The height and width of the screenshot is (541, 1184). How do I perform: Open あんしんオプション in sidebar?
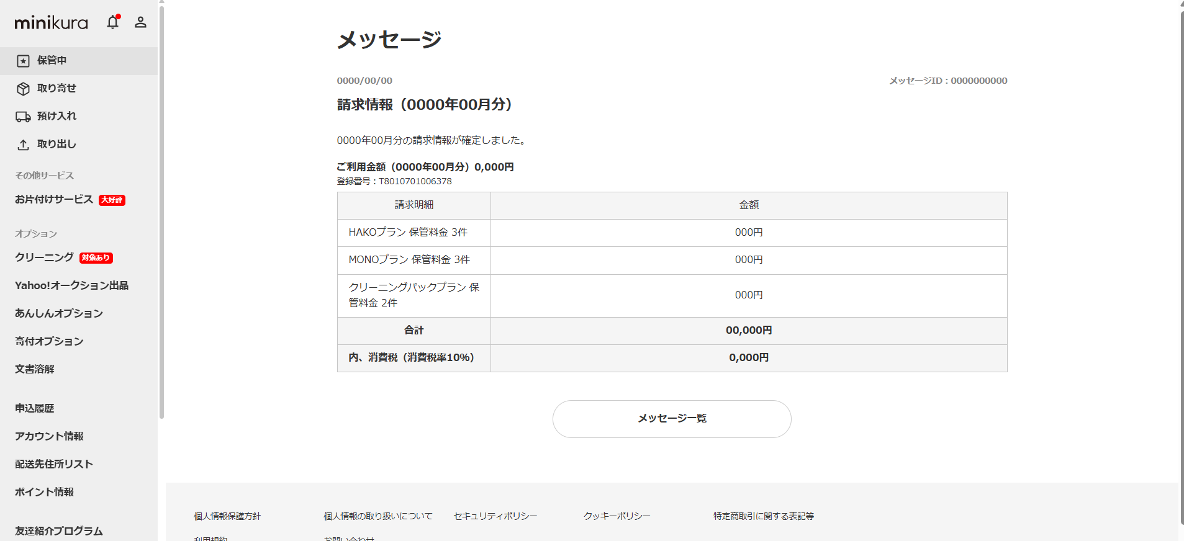pos(59,313)
